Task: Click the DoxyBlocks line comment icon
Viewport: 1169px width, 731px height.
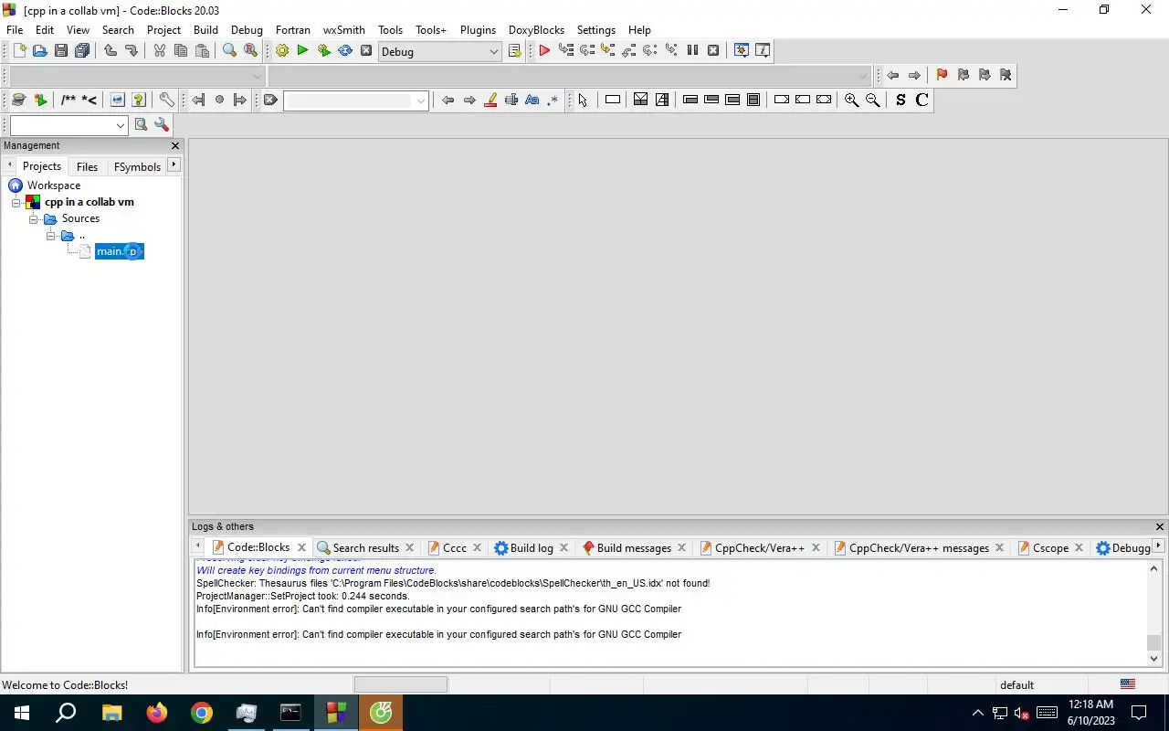Action: pos(90,100)
